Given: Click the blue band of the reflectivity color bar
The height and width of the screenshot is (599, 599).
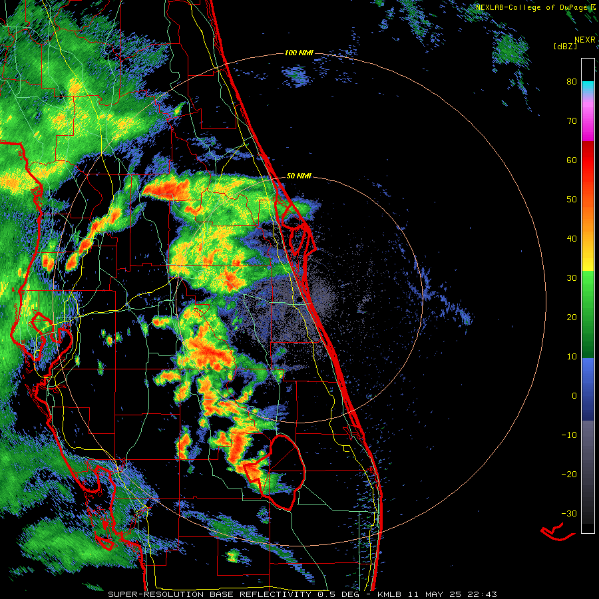Looking at the screenshot, I should (588, 389).
